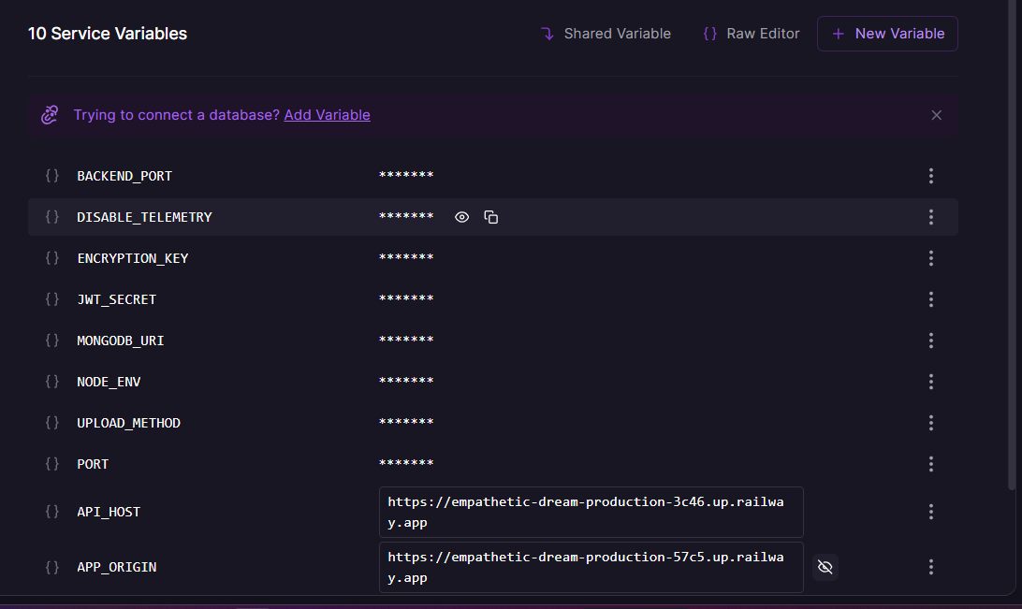The width and height of the screenshot is (1022, 609).
Task: Open the NODE_ENV options menu
Action: tap(931, 382)
